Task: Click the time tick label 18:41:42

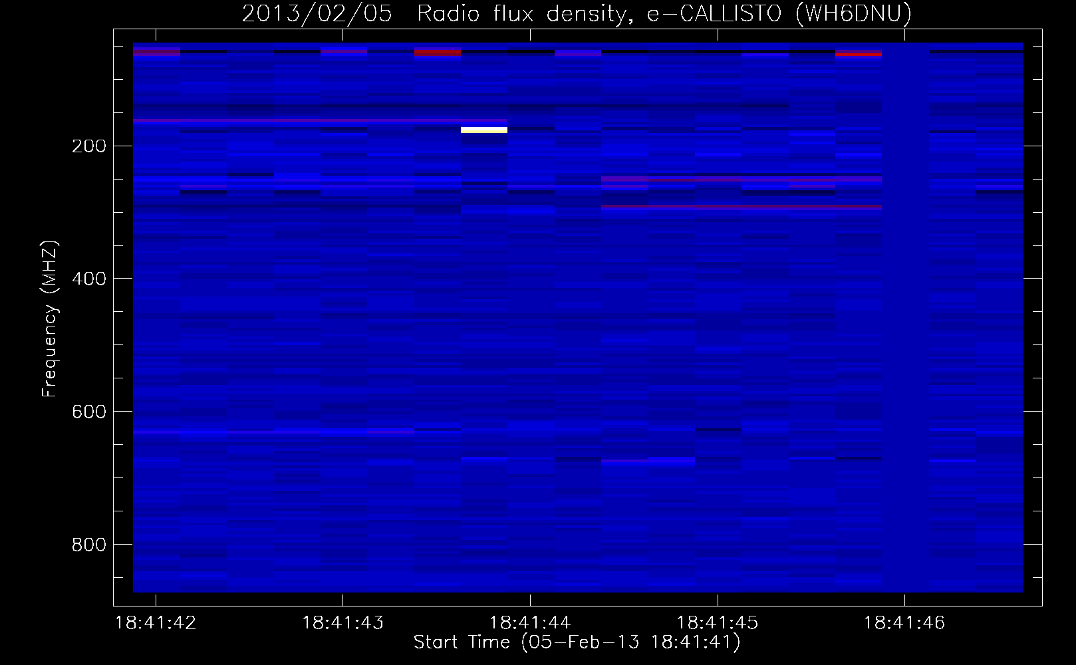Action: point(156,623)
